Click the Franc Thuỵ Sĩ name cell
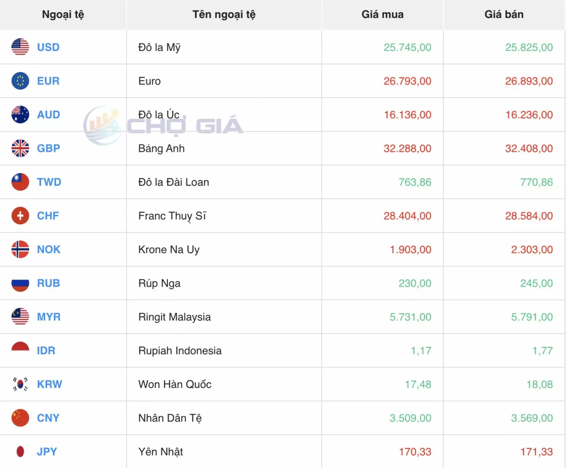 coord(172,216)
